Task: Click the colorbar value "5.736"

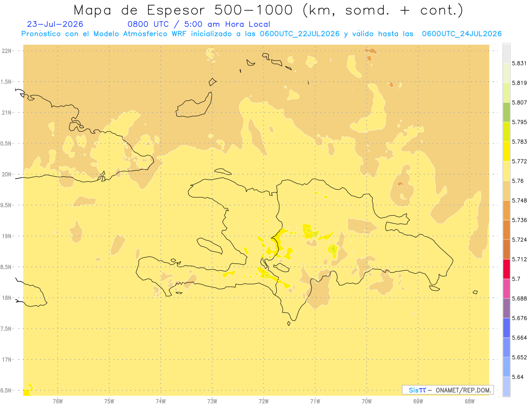Action: (520, 220)
